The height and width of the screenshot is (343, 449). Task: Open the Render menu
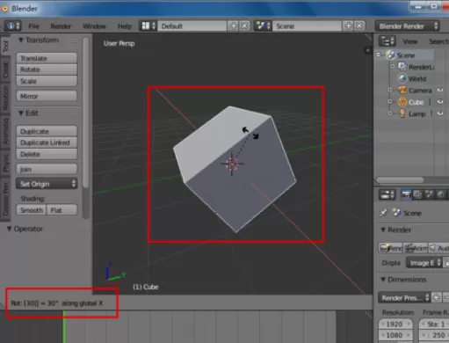click(x=61, y=26)
